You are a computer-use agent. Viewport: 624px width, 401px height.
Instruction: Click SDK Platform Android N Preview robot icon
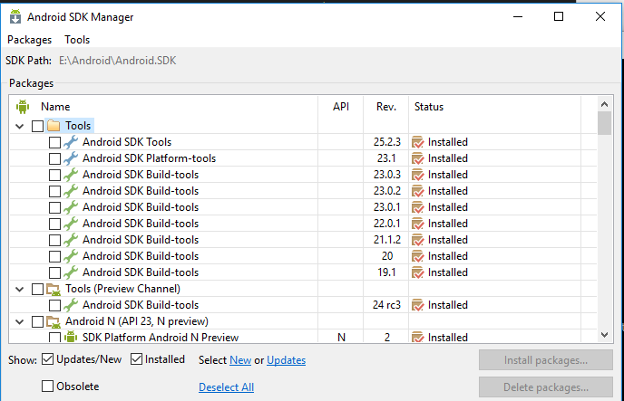coord(71,337)
